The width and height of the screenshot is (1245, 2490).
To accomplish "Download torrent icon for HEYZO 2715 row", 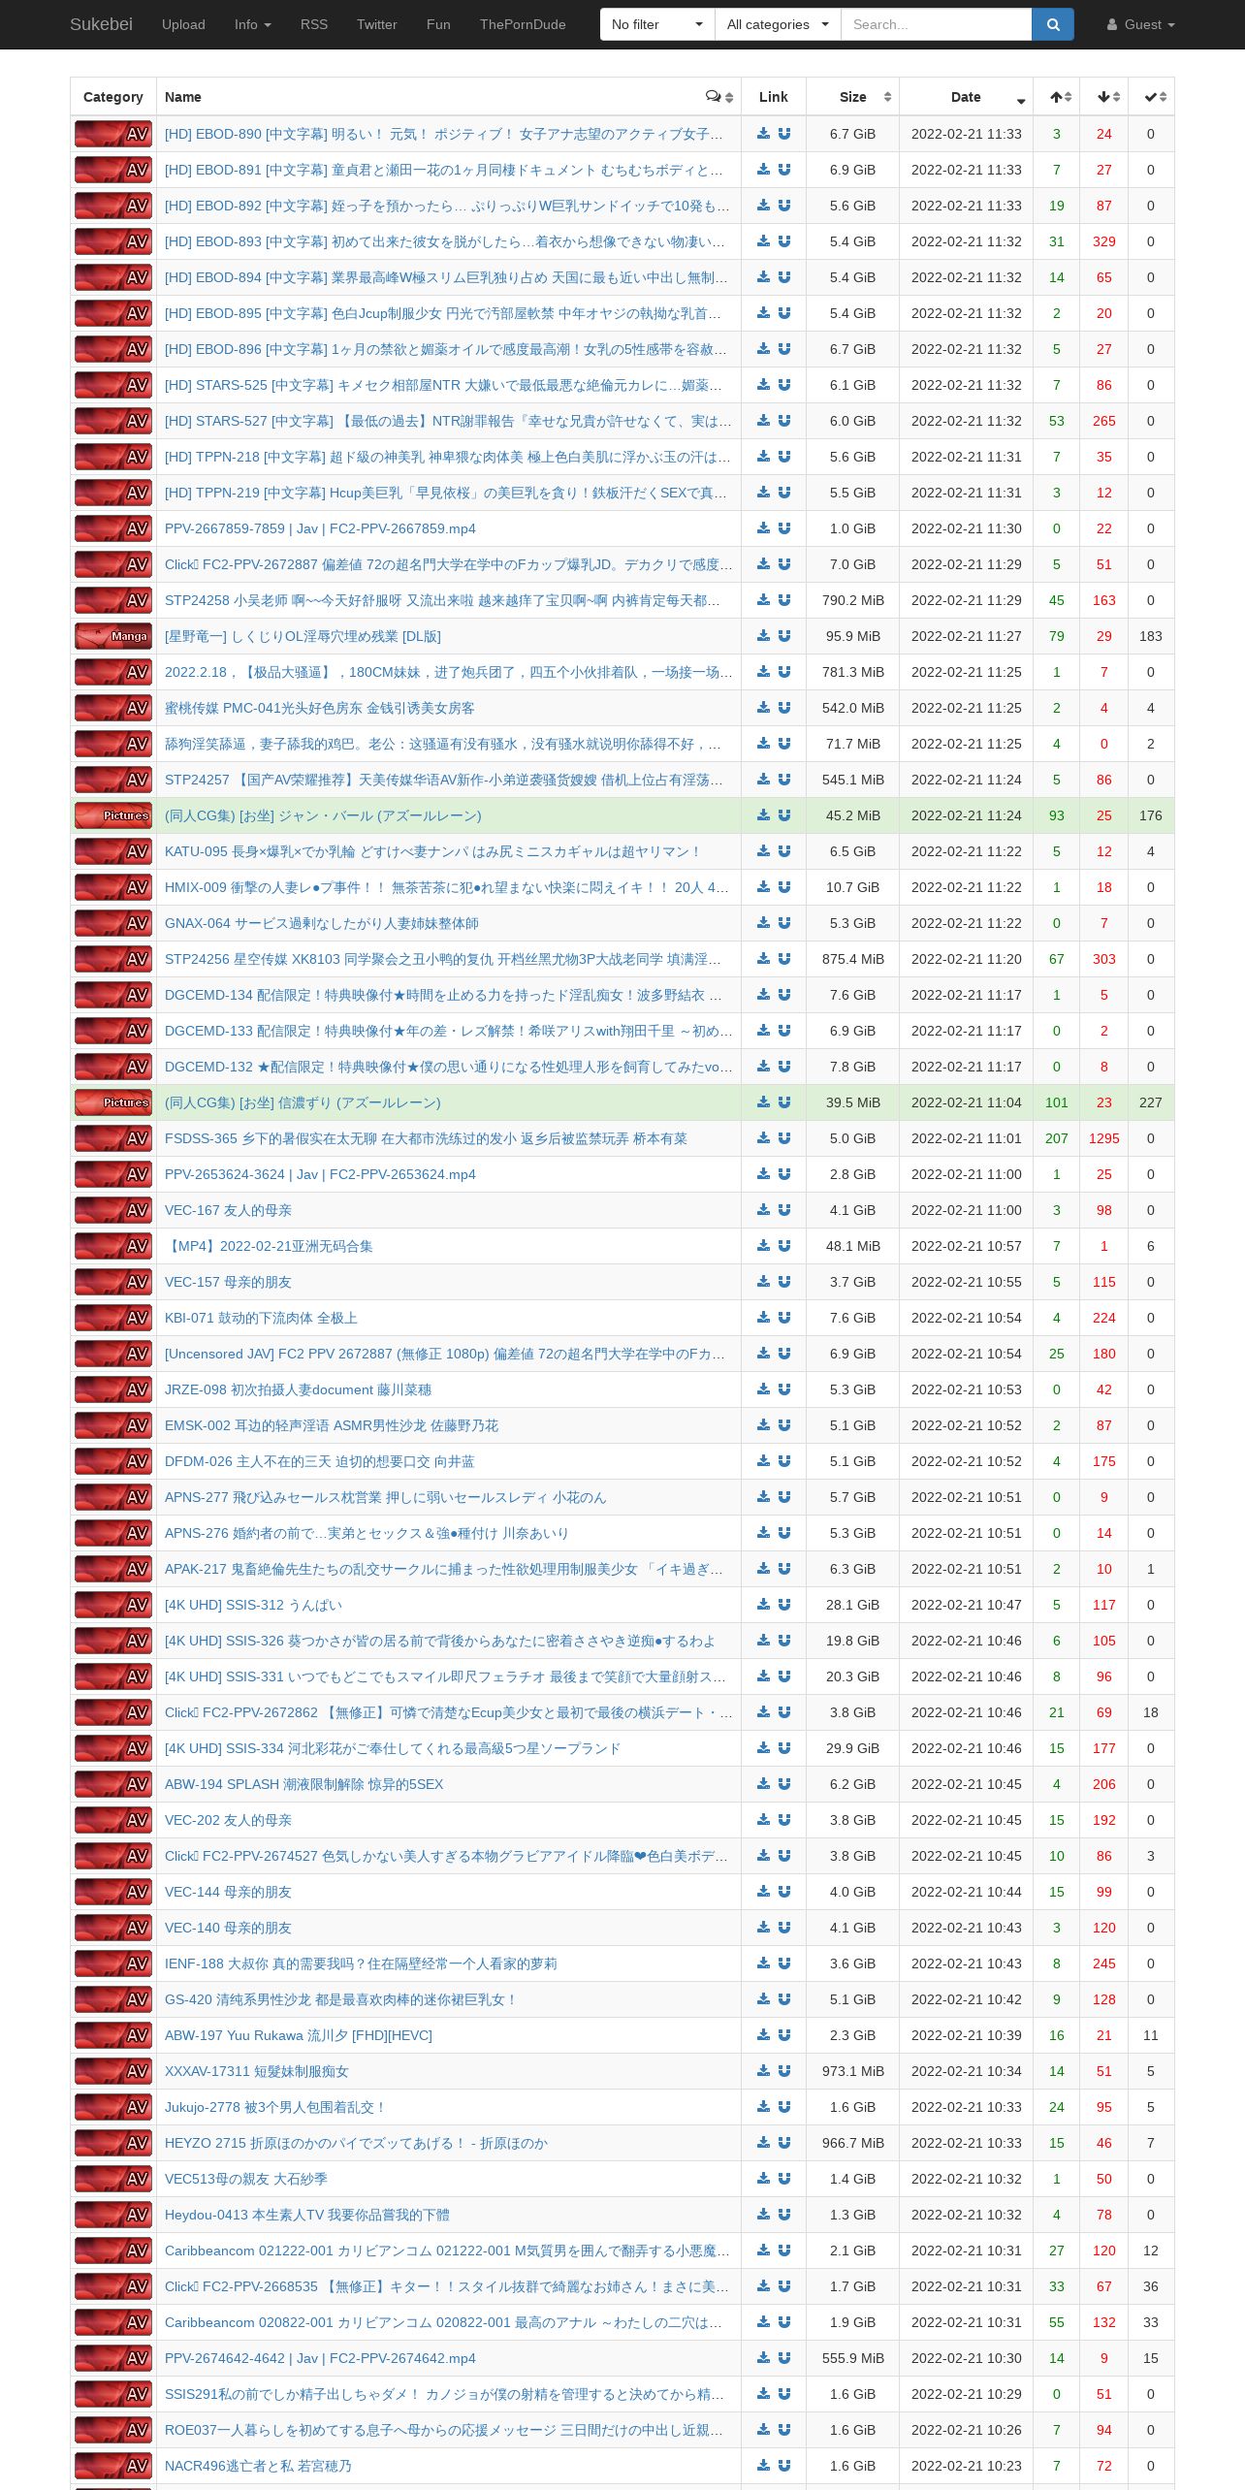I will coord(764,2143).
